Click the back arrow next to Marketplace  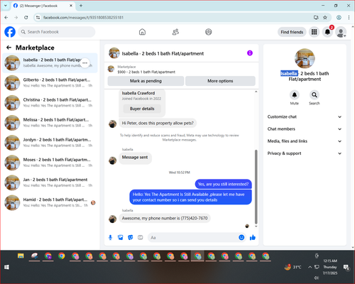click(x=9, y=48)
